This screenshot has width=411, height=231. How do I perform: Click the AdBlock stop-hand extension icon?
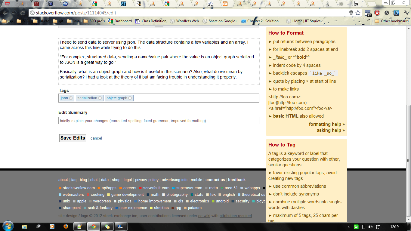coord(377,13)
